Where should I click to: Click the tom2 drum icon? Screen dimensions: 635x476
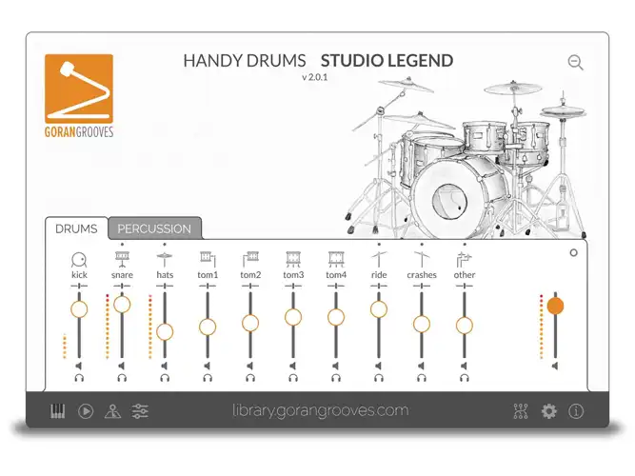click(250, 259)
